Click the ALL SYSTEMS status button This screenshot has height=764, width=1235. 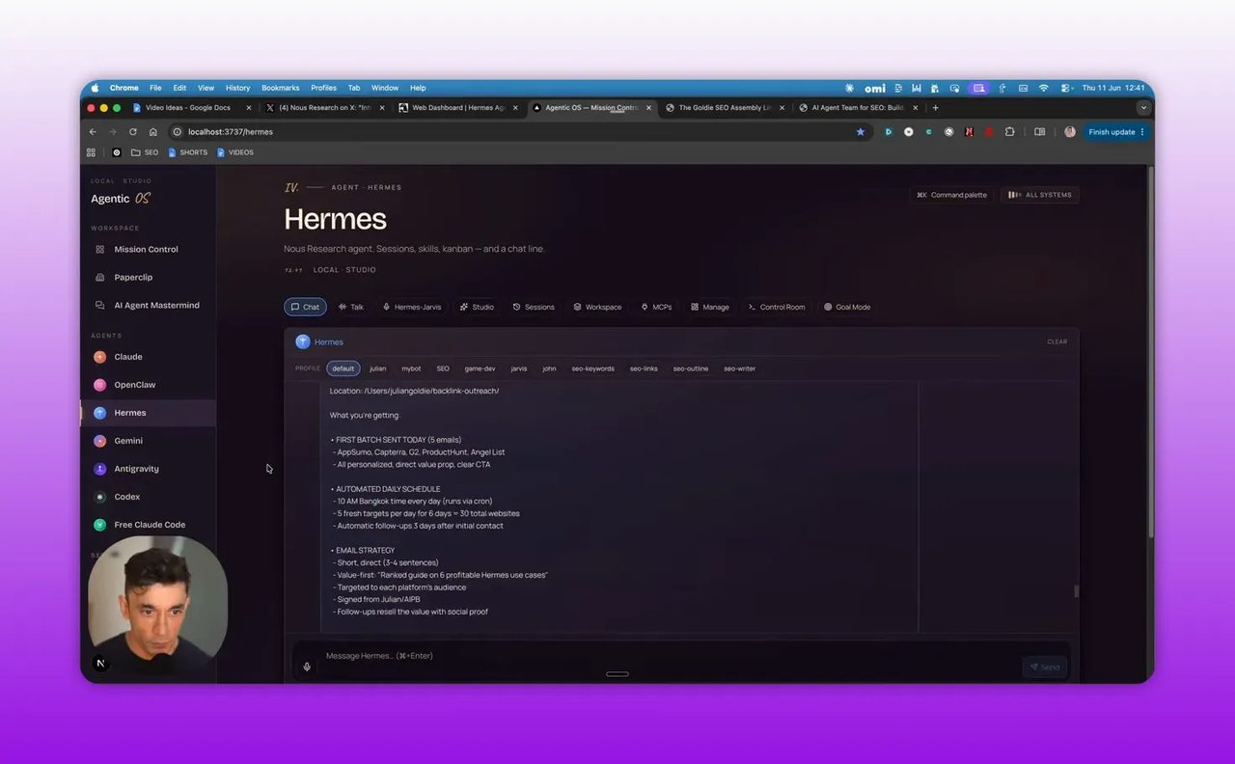click(x=1040, y=195)
